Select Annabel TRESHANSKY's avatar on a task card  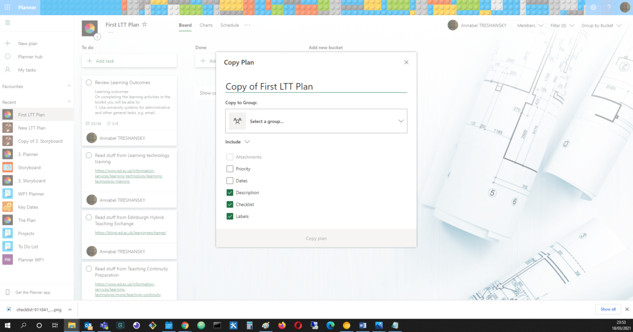[x=91, y=138]
